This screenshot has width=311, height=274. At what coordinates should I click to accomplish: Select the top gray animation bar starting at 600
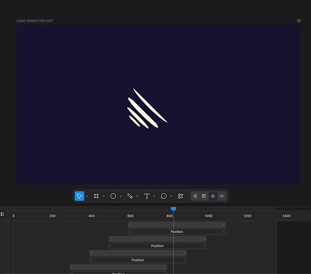click(x=177, y=225)
